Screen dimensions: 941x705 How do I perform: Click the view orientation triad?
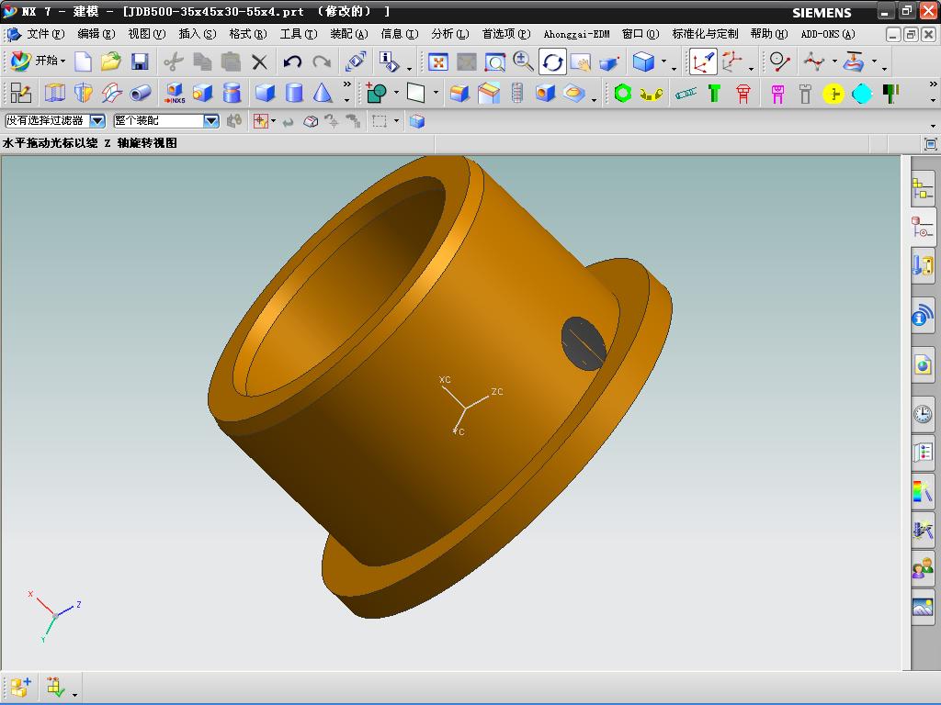point(54,616)
